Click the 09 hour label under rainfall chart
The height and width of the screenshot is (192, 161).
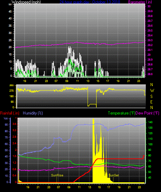coord(69,187)
